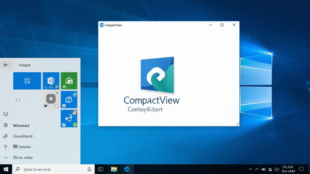Click the 'Atrowt' header in Start menu
Screen dimensions: 310x174
25,65
